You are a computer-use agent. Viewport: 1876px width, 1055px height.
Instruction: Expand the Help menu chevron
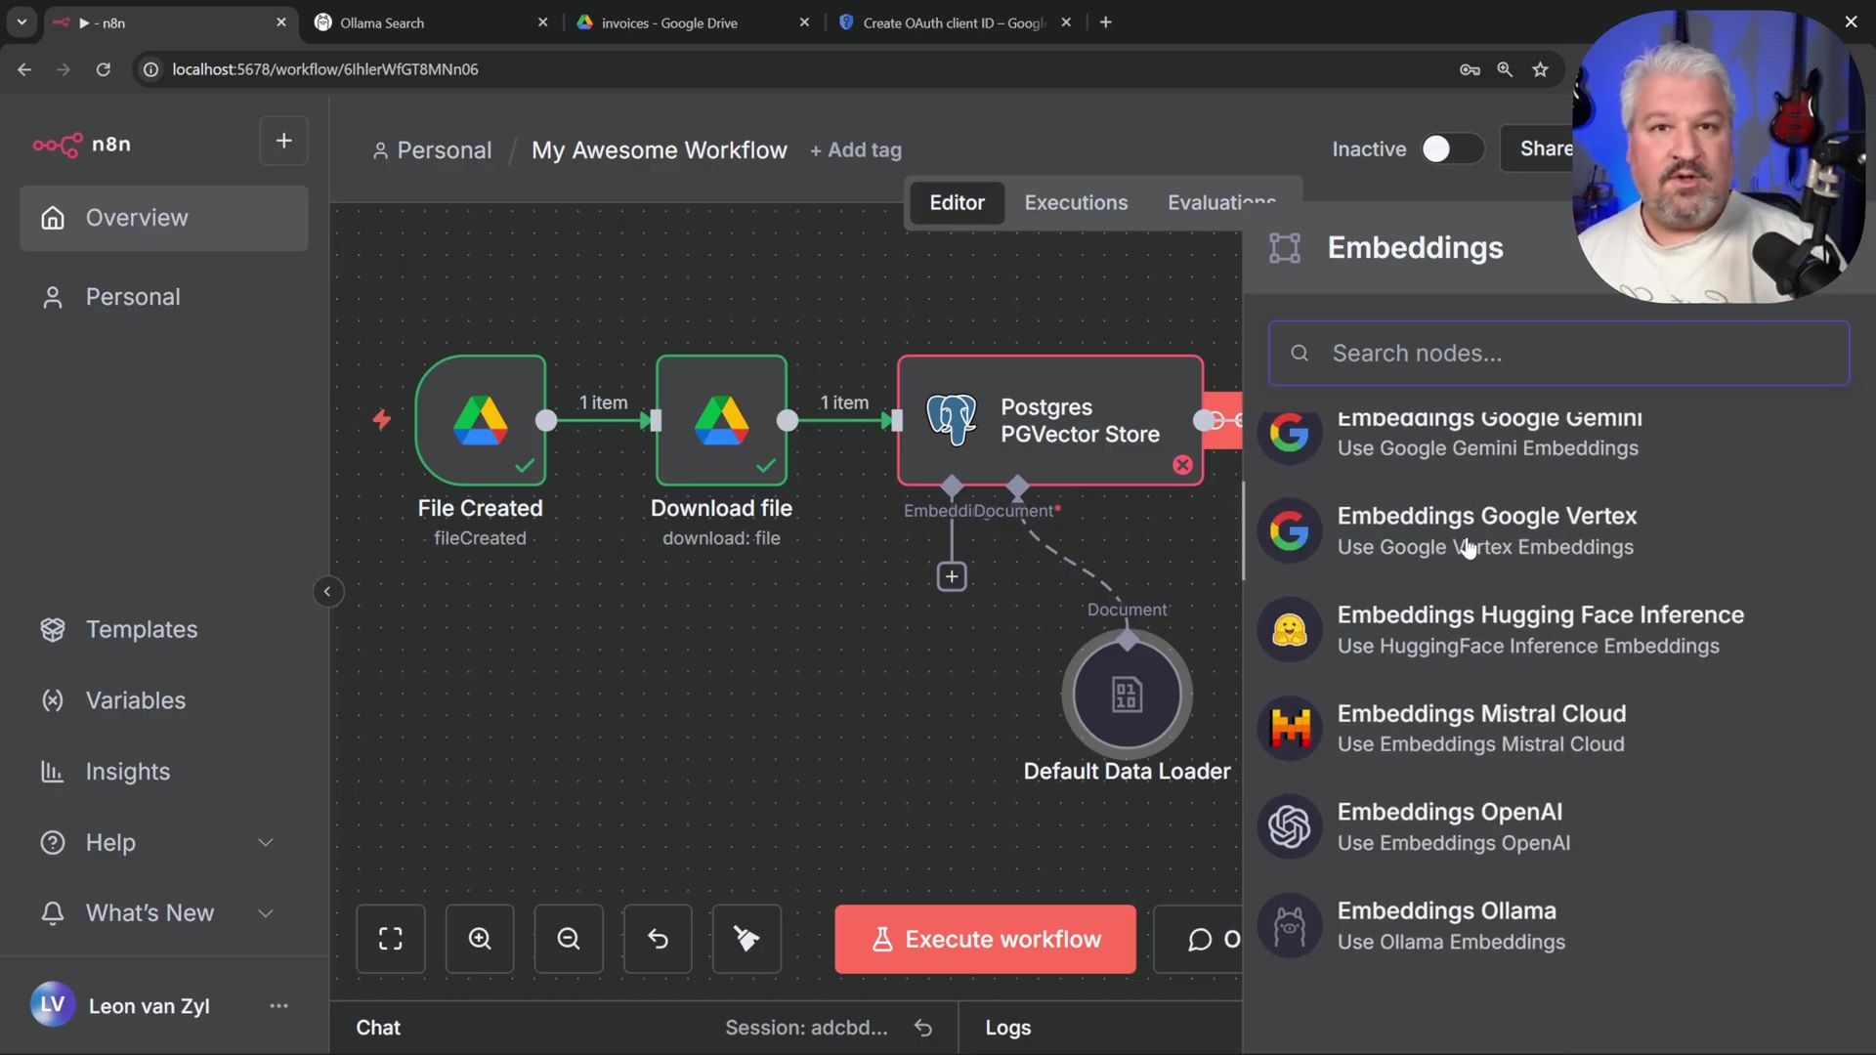tap(265, 842)
